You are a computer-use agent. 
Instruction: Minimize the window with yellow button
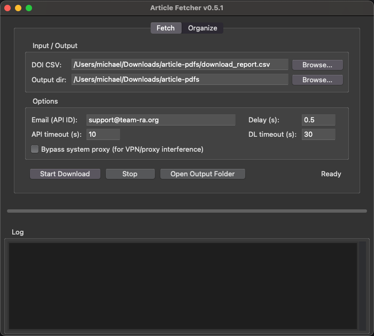coord(18,8)
